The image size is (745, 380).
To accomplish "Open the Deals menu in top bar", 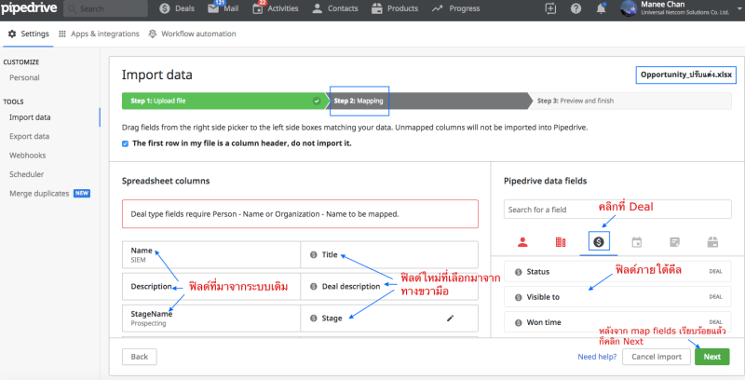I will pyautogui.click(x=177, y=8).
